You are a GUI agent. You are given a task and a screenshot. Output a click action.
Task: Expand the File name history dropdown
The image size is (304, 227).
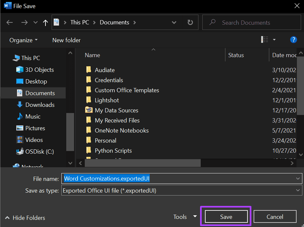(298, 179)
